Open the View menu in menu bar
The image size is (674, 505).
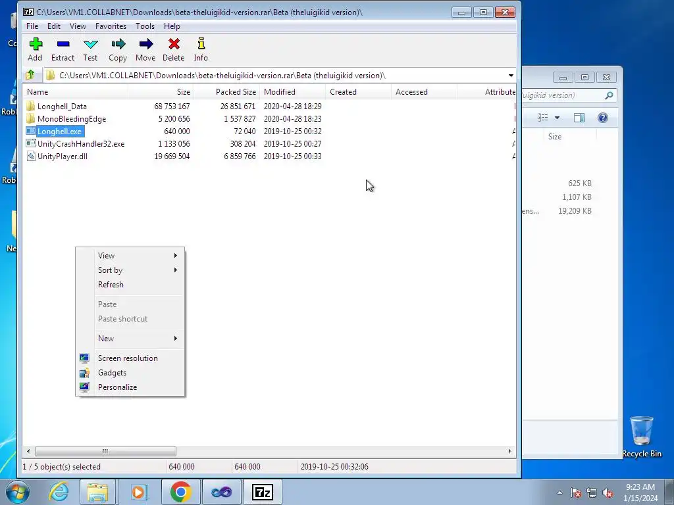pyautogui.click(x=78, y=26)
